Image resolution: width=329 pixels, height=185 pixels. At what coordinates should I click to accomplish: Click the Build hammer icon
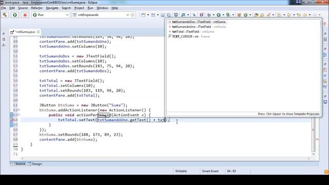coord(5,15)
